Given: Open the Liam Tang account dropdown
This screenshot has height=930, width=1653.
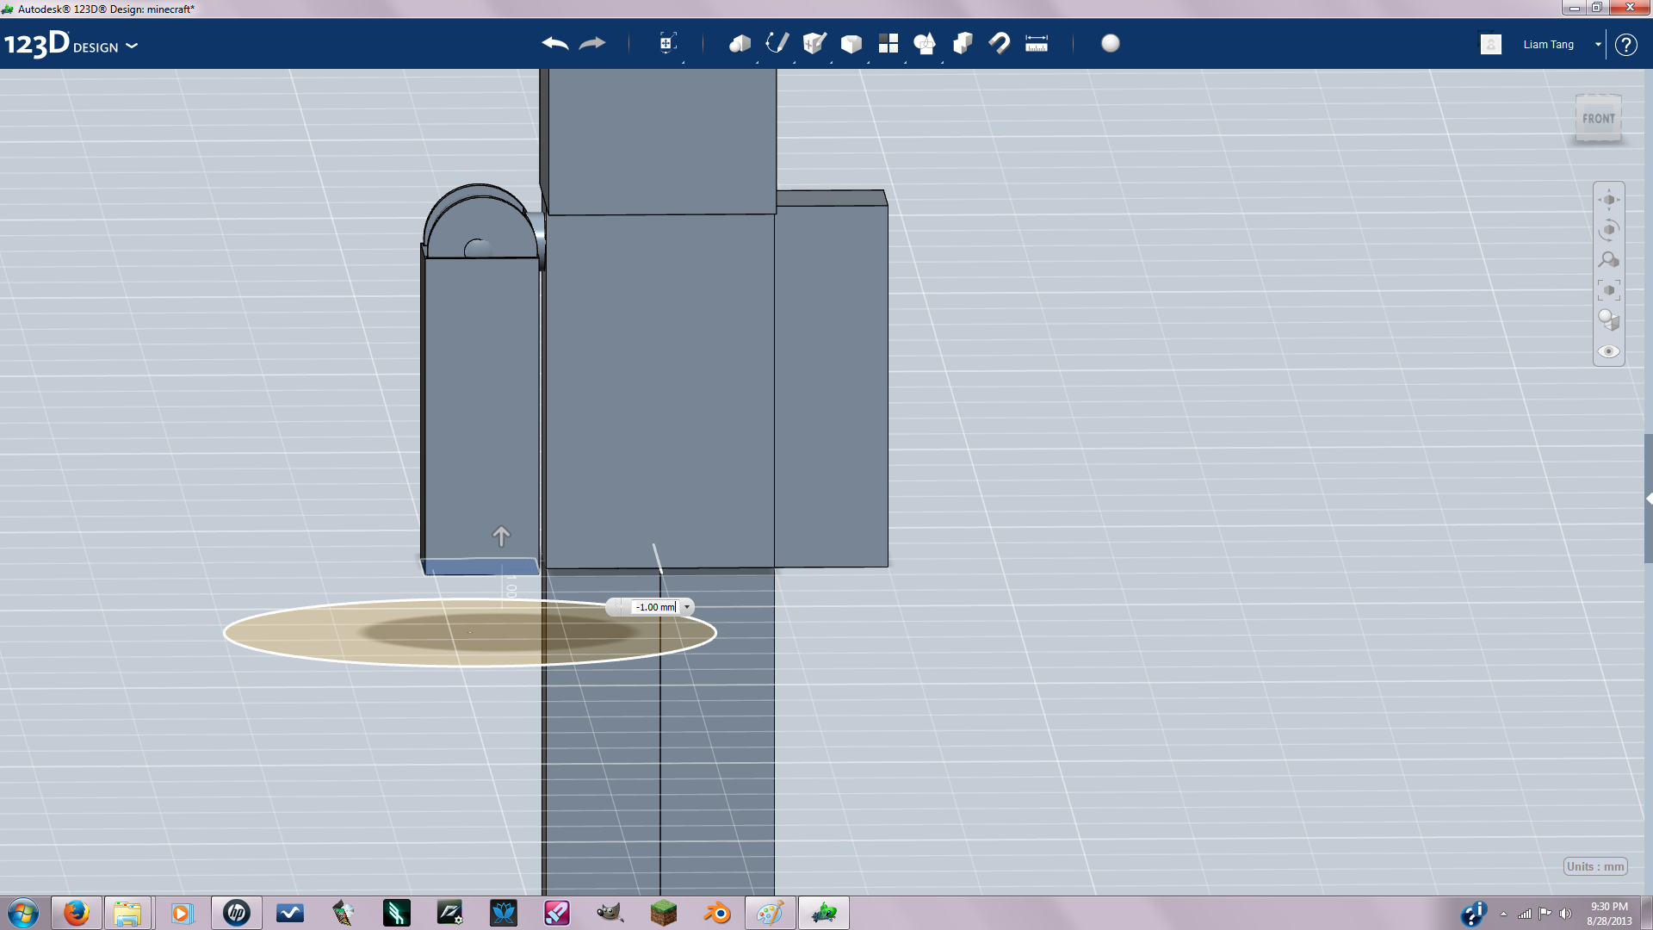Looking at the screenshot, I should pos(1598,44).
